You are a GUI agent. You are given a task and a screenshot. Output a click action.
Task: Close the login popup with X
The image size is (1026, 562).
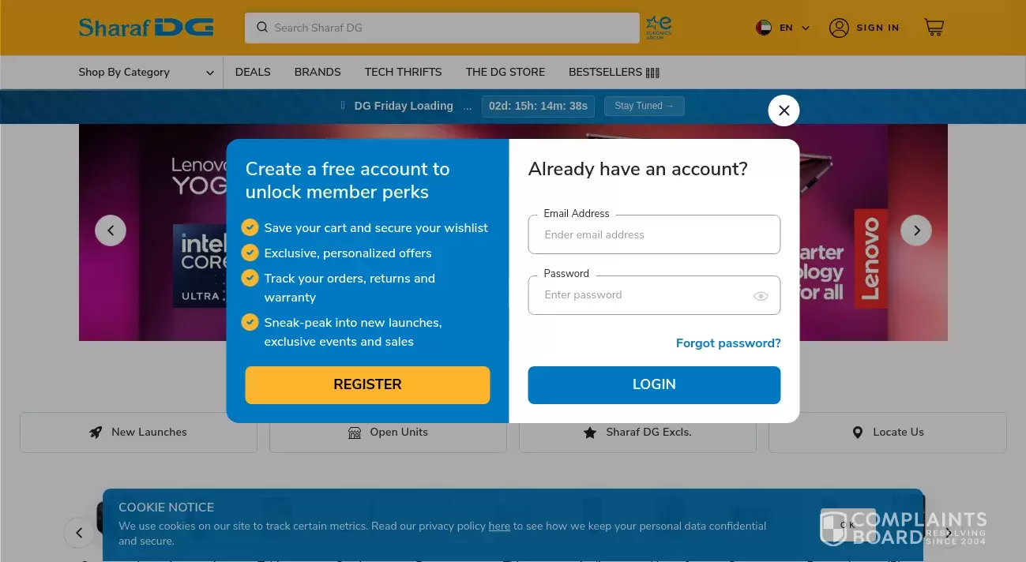(784, 111)
